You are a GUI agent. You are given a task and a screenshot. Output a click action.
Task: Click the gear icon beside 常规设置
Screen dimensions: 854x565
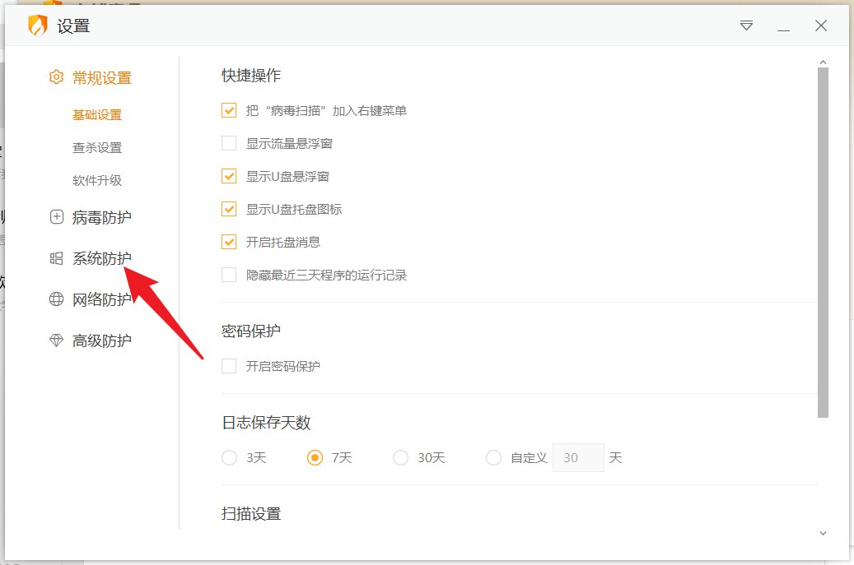pos(55,77)
